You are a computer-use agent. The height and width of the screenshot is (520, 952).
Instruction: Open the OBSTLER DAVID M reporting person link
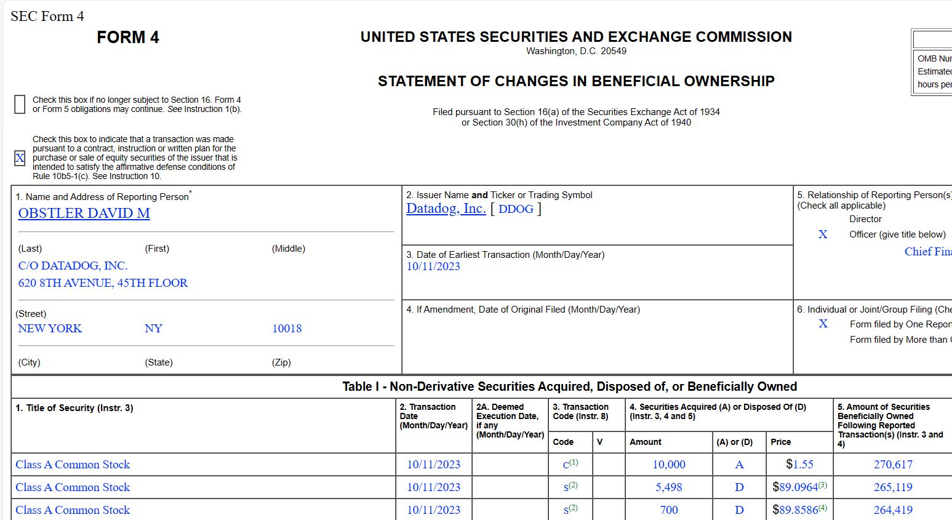tap(84, 213)
